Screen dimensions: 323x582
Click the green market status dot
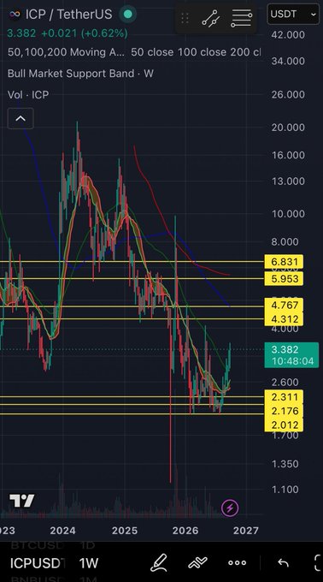click(x=128, y=15)
